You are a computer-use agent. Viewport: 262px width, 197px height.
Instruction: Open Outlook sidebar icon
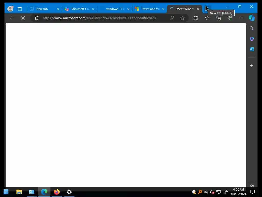252,49
